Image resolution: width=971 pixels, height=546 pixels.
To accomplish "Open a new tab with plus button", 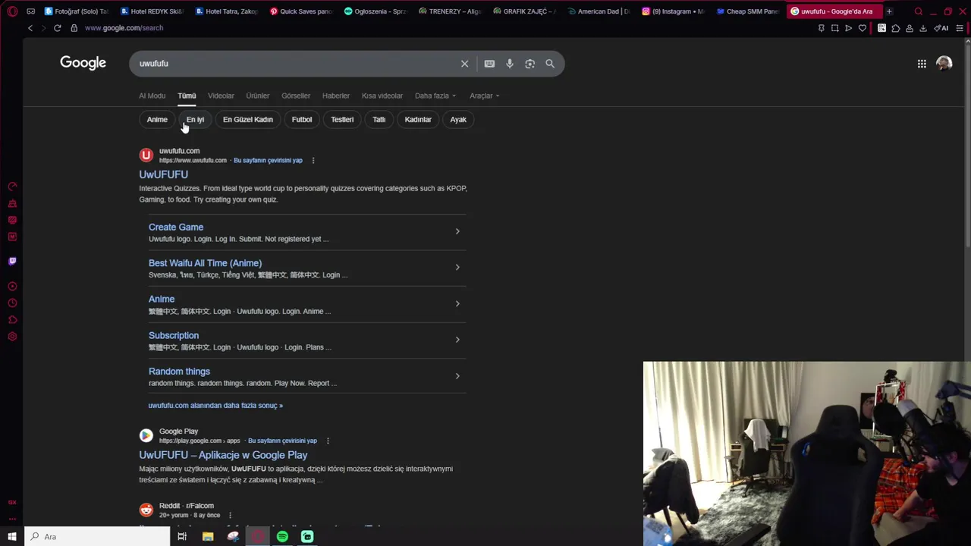I will click(889, 11).
